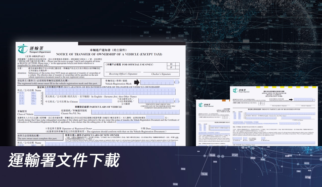Screen dimensions: 322x187
Task: Select the Ms. title option
Action: point(34,101)
